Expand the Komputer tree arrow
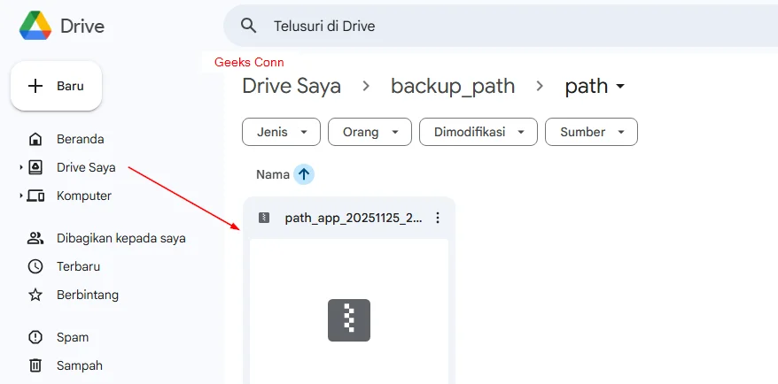The width and height of the screenshot is (778, 384). [21, 196]
